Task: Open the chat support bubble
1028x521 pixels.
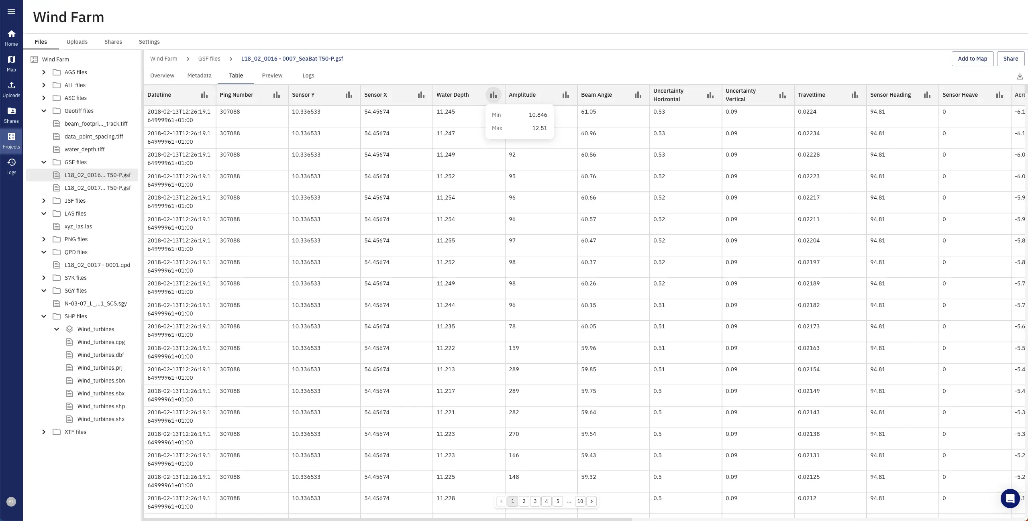Action: coord(1010,499)
